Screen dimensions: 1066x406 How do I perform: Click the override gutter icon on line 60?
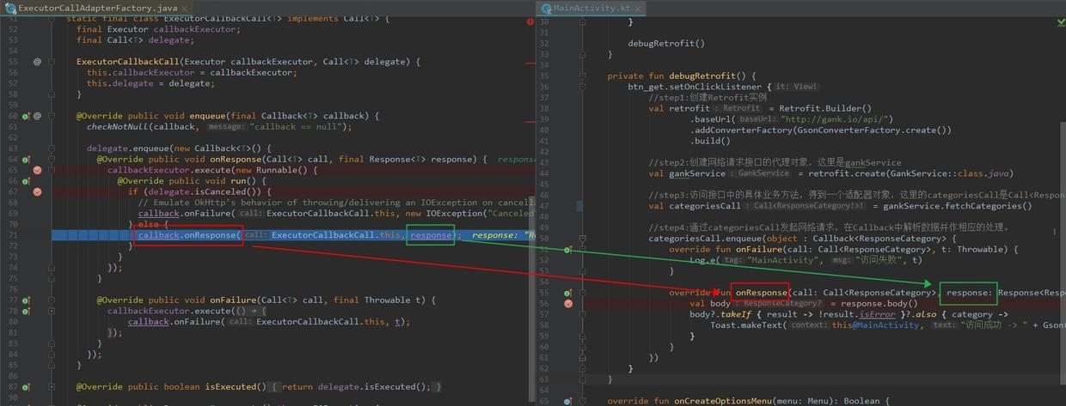pyautogui.click(x=26, y=116)
